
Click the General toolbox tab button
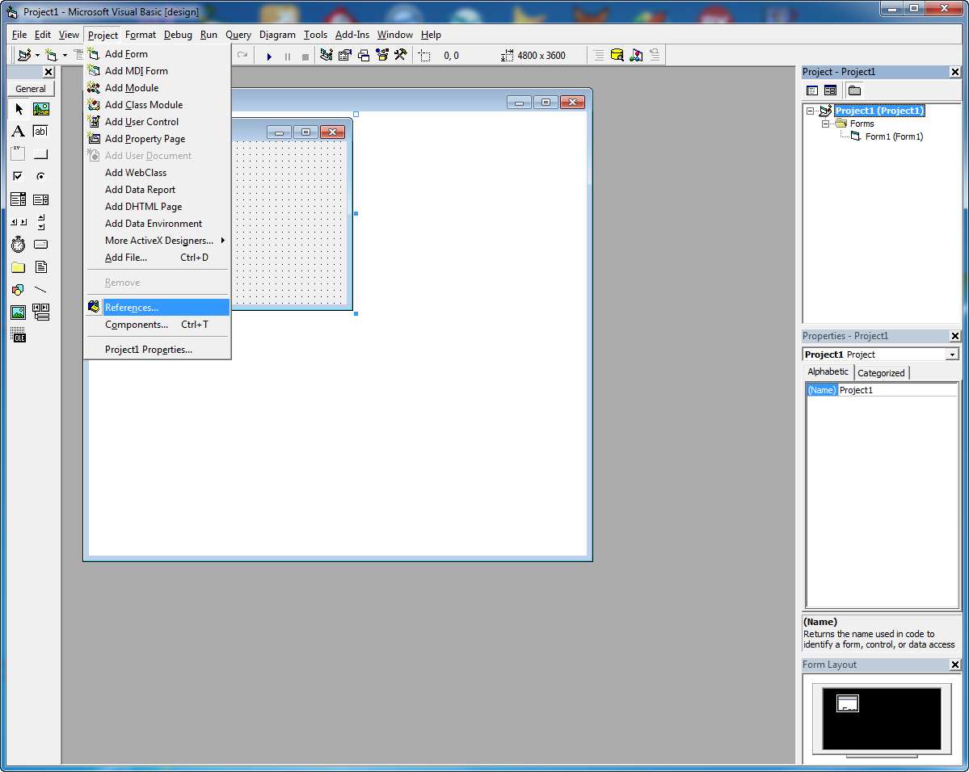pos(31,89)
